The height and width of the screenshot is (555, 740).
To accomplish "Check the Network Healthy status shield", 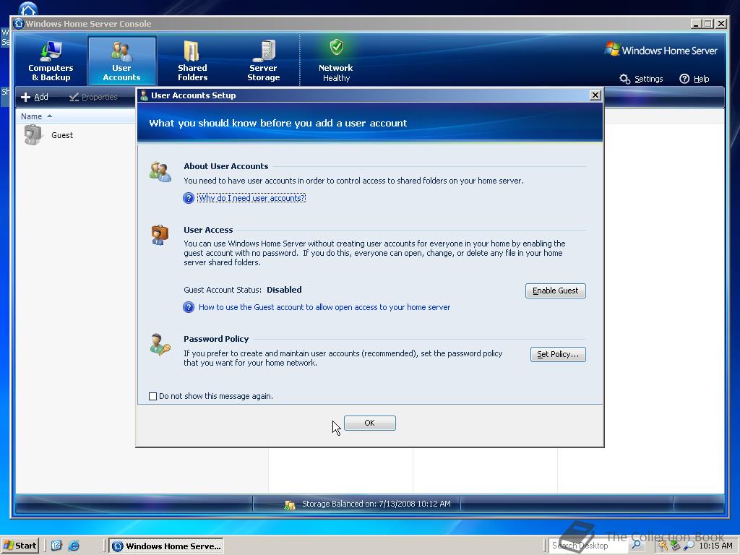I will coord(336,47).
